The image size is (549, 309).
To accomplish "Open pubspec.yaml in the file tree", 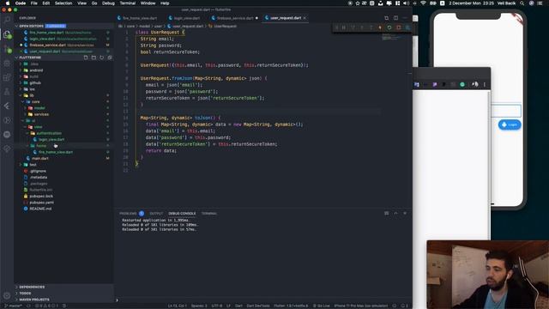I will click(41, 203).
